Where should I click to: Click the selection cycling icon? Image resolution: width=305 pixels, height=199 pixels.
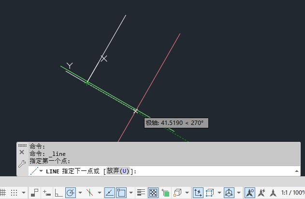pyautogui.click(x=165, y=193)
